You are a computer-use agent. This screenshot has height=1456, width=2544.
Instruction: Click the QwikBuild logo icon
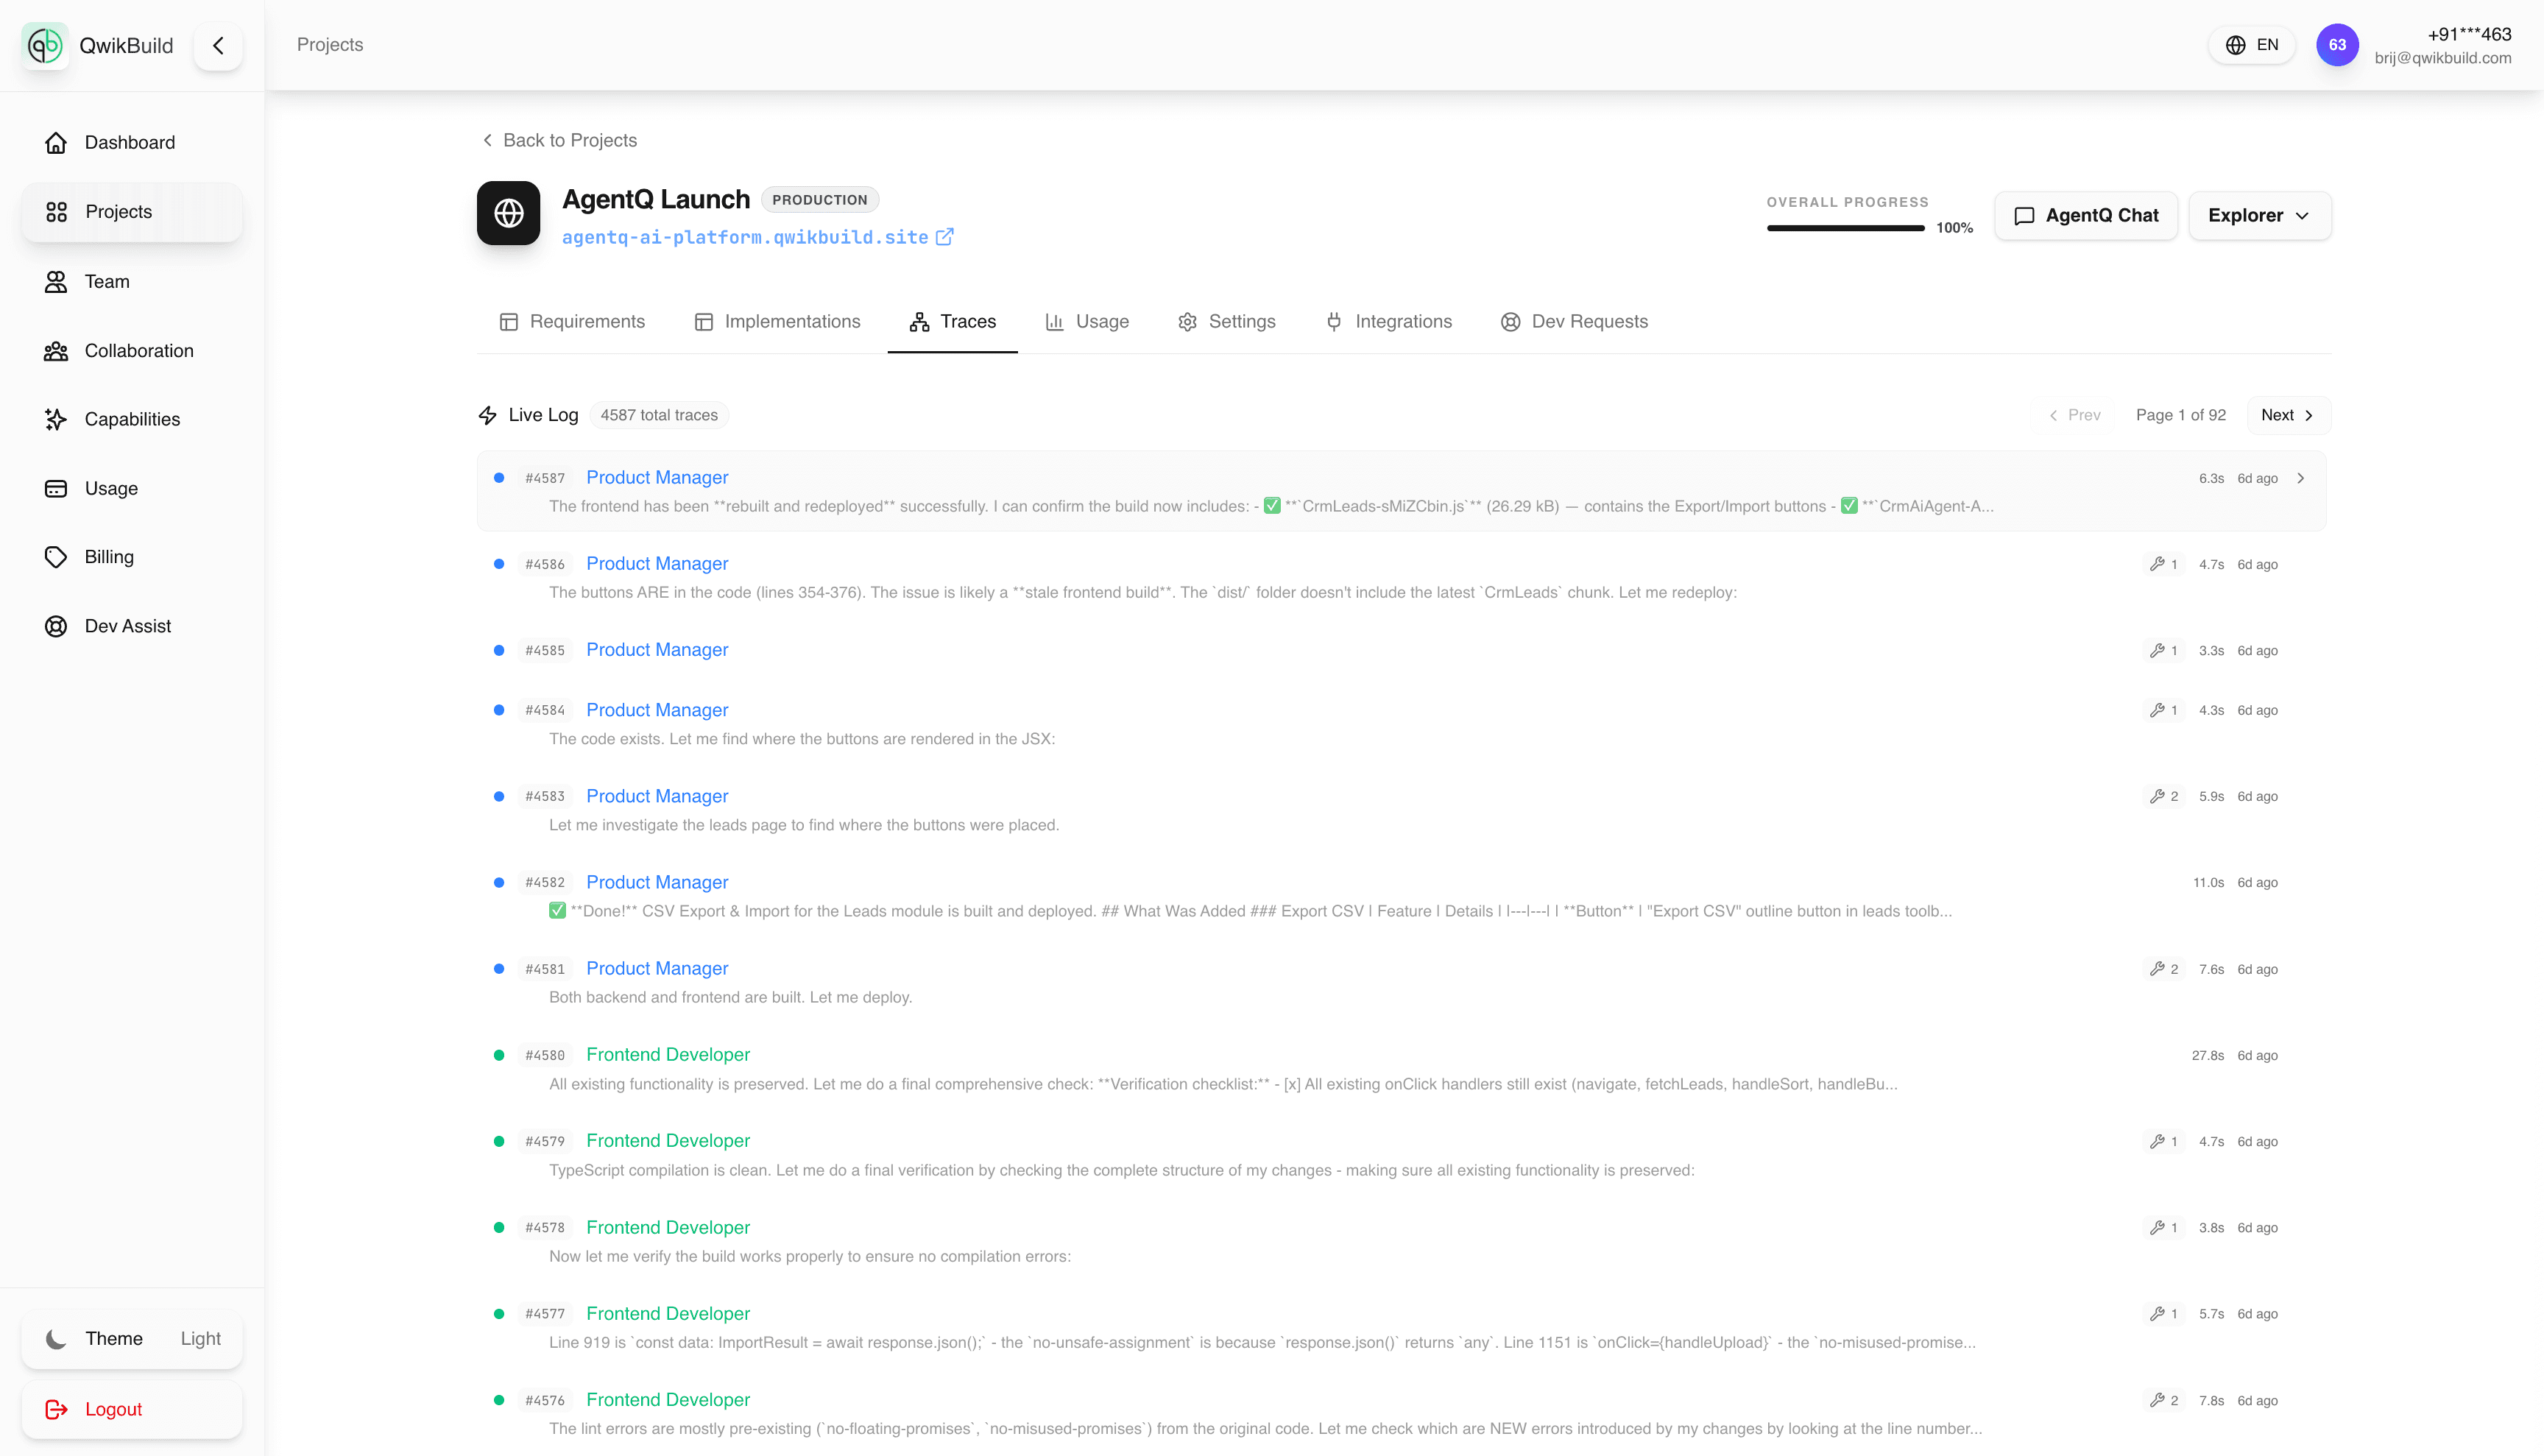(x=45, y=45)
